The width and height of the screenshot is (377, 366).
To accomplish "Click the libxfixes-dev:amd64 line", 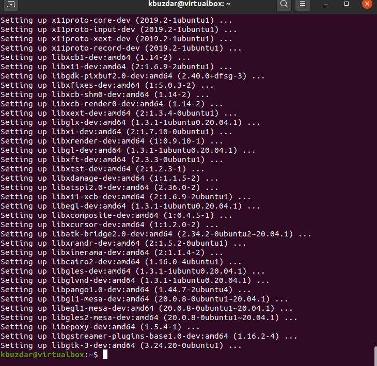I will click(107, 85).
